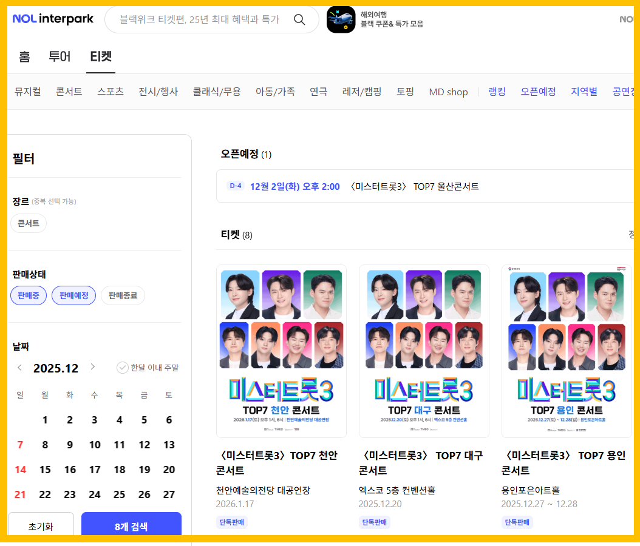Click venue text 엑스코 5층 컨벤션홀
640x546 pixels.
(397, 490)
